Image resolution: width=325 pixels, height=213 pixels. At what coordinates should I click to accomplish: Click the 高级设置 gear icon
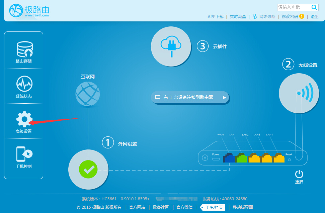[x=24, y=119]
